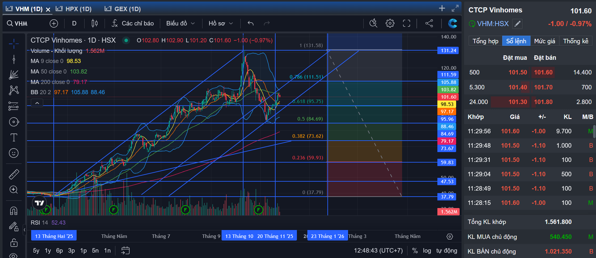The height and width of the screenshot is (258, 596).
Task: Select the Fibonacci retracement tool
Action: (13, 106)
